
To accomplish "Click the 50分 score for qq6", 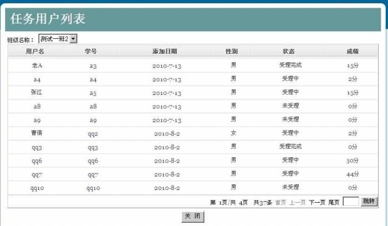I will [x=353, y=160].
